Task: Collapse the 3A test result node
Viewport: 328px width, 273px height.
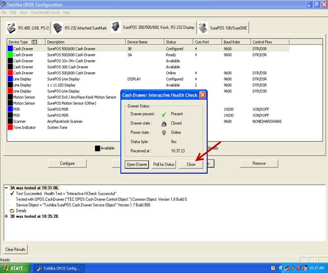Action: pos(5,188)
